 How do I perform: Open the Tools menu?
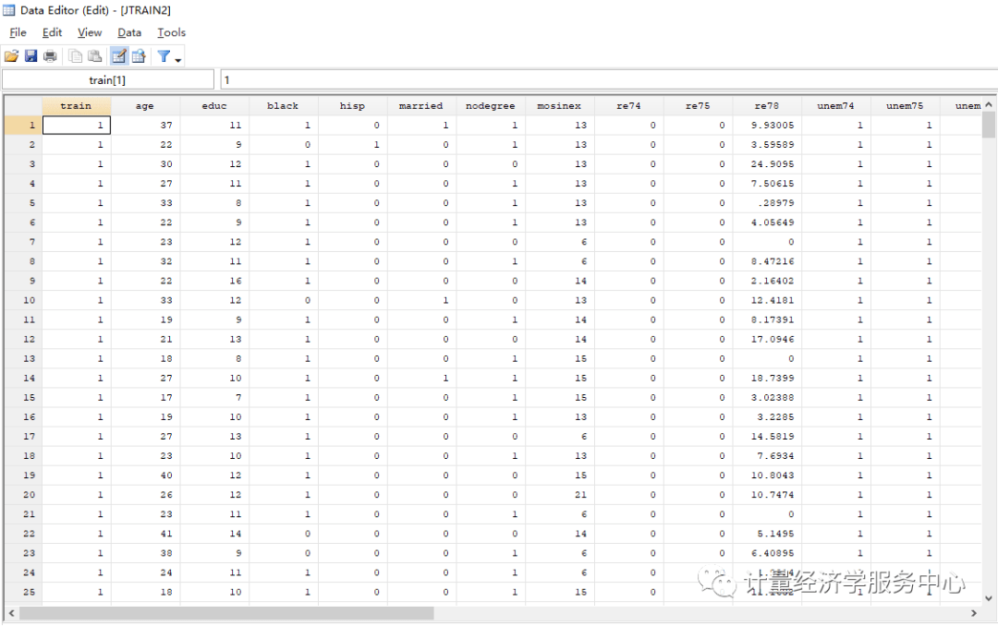click(x=171, y=32)
